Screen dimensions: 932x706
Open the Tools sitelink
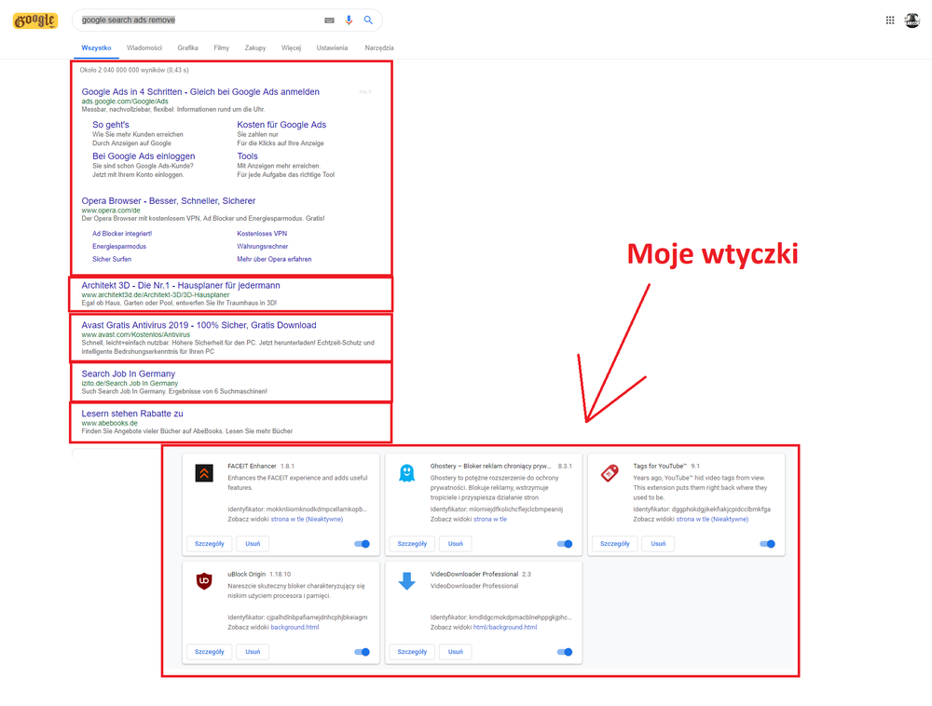click(247, 156)
